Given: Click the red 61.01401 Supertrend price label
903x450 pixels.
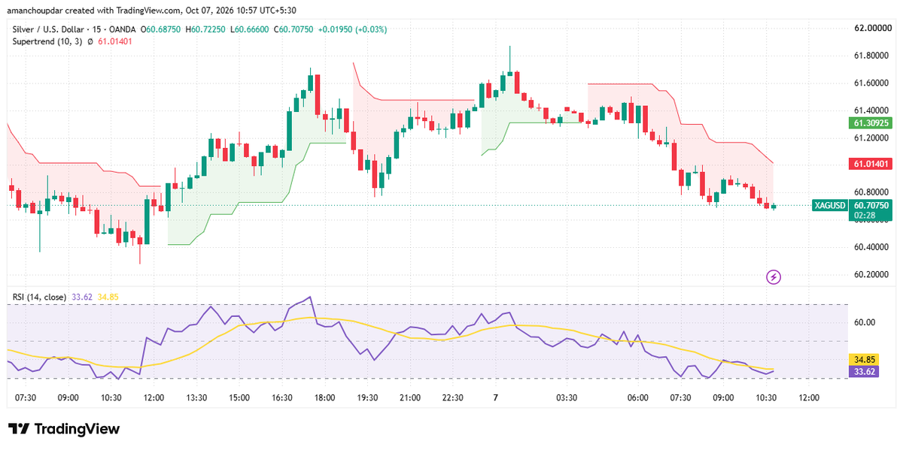Looking at the screenshot, I should (871, 163).
